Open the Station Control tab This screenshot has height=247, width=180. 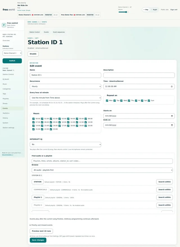click(35, 32)
